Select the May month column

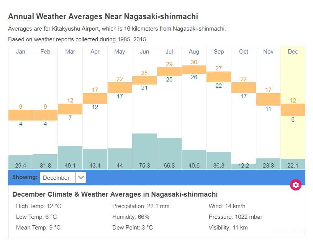click(x=120, y=52)
